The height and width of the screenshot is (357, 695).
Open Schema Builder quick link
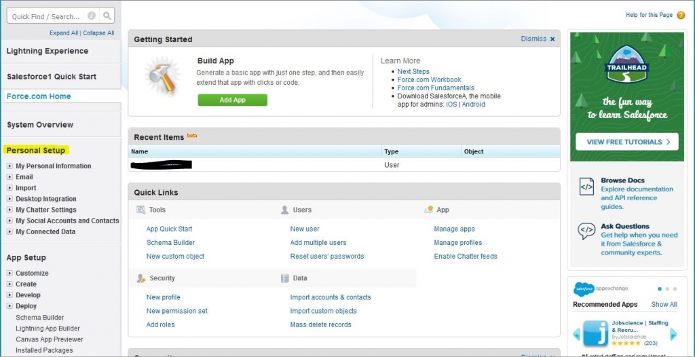170,242
